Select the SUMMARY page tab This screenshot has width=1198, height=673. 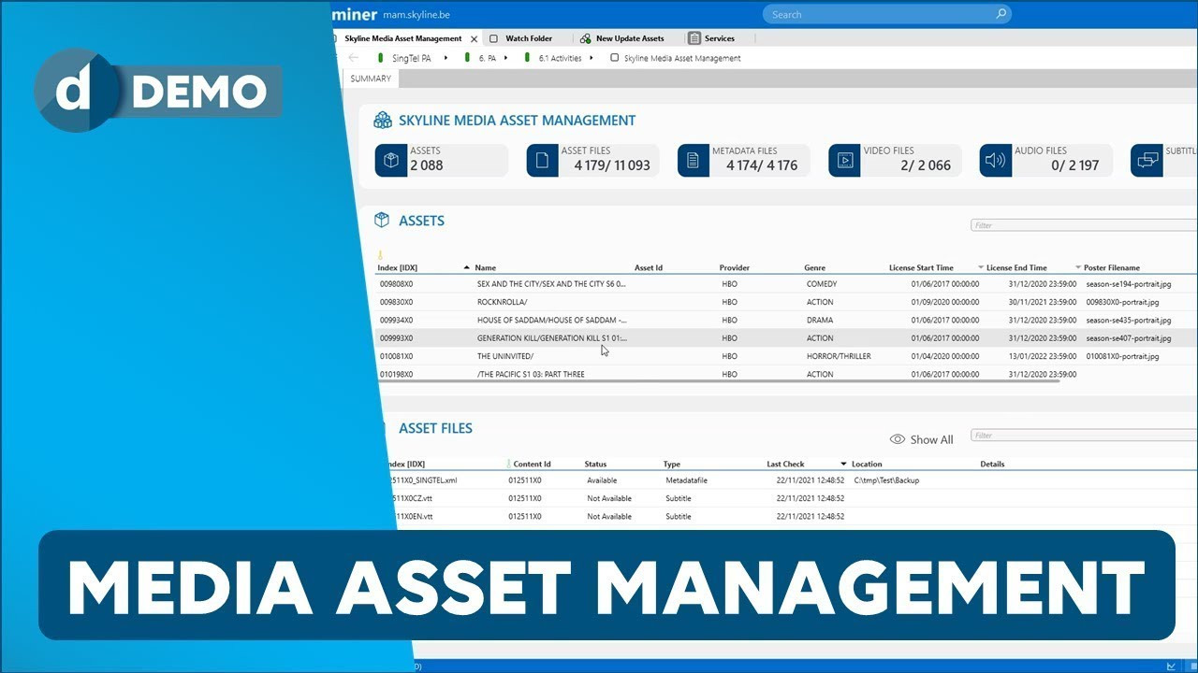tap(371, 79)
